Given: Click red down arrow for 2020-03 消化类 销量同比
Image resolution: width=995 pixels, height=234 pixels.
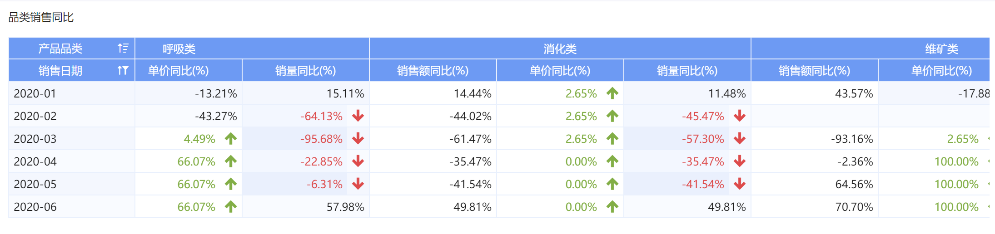Looking at the screenshot, I should click(x=740, y=139).
